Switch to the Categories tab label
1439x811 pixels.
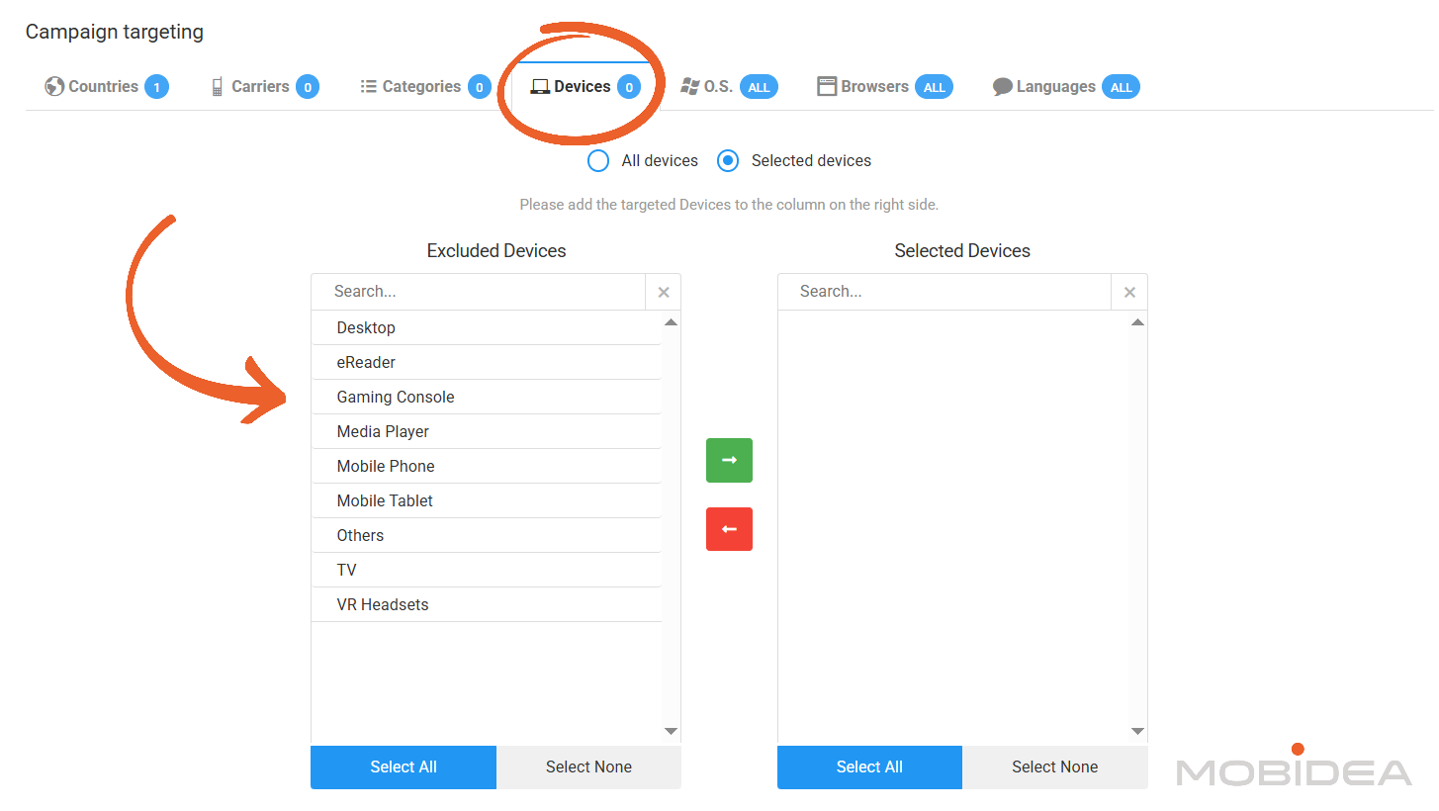pos(421,86)
